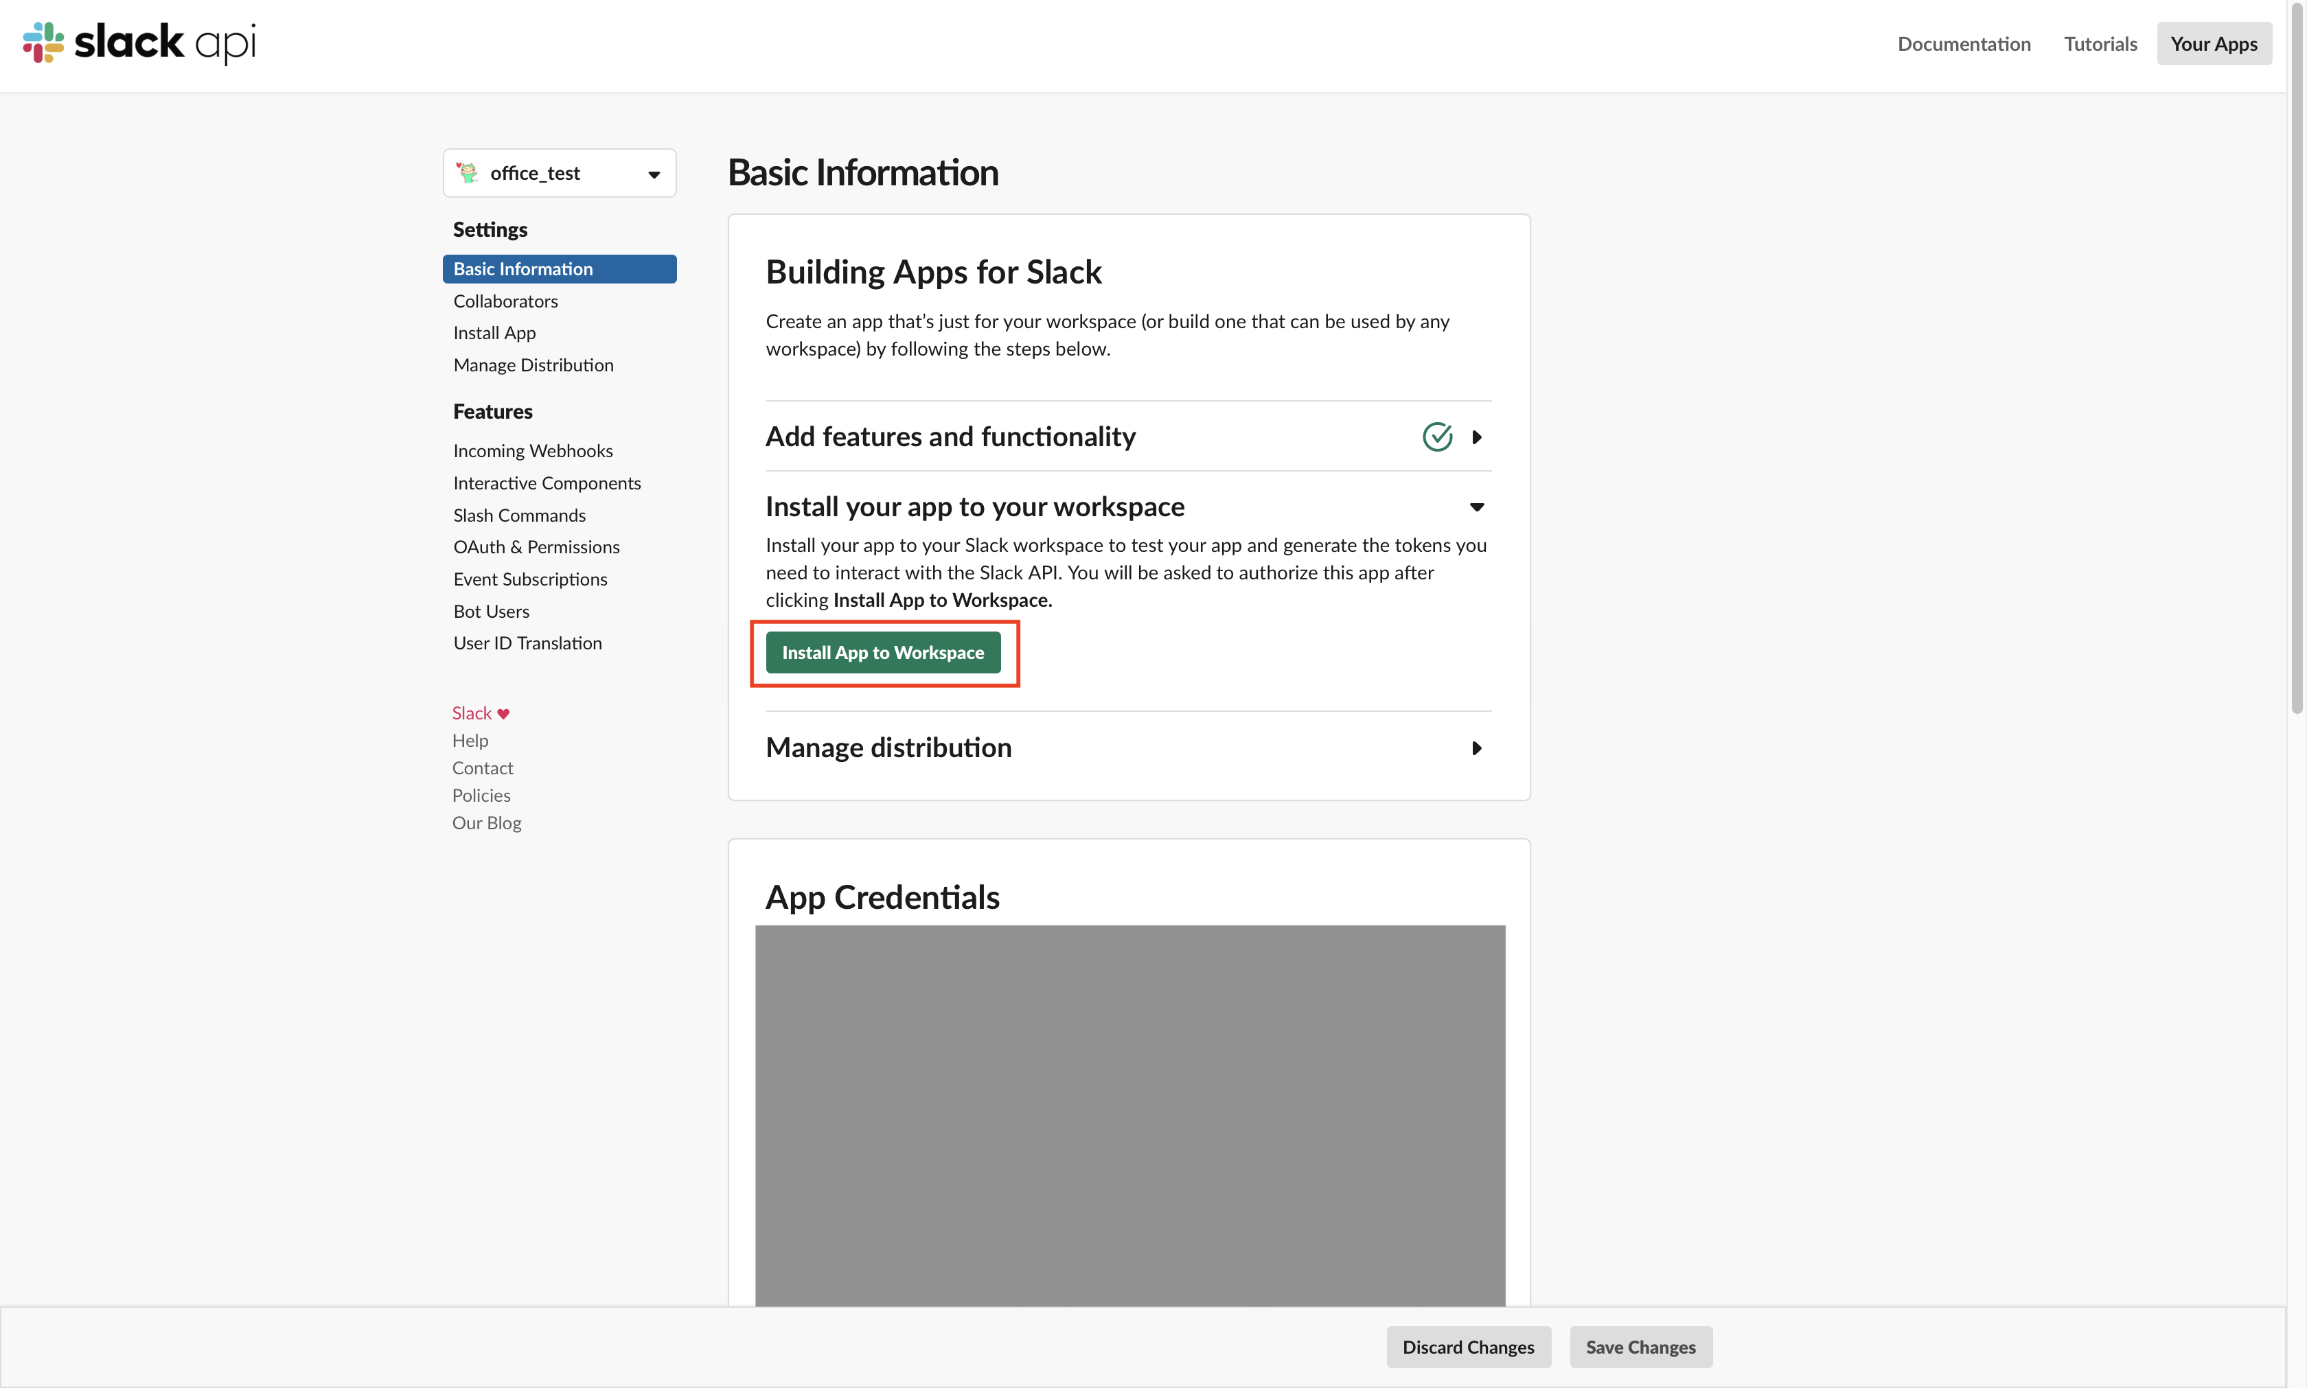
Task: Open Incoming Webhooks feature
Action: (532, 451)
